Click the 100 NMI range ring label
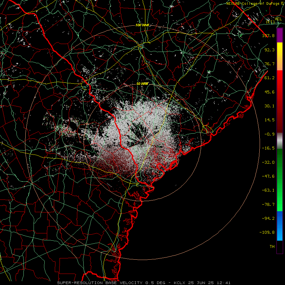This screenshot has width=285, height=285. coord(142,25)
